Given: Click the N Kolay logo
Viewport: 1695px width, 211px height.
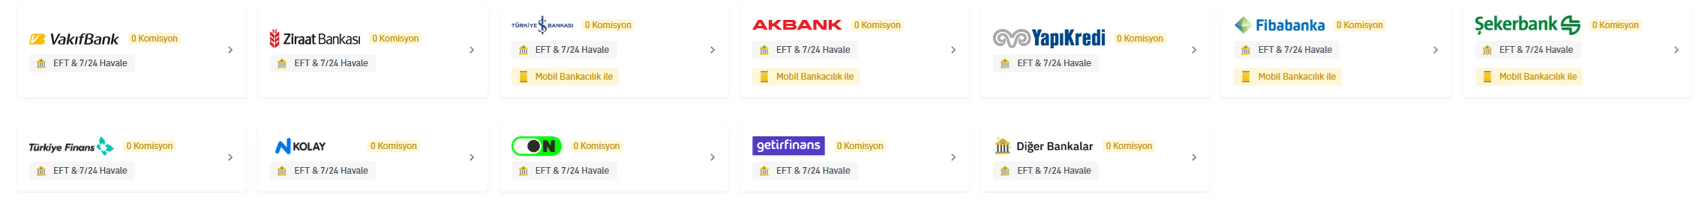Looking at the screenshot, I should pyautogui.click(x=301, y=146).
